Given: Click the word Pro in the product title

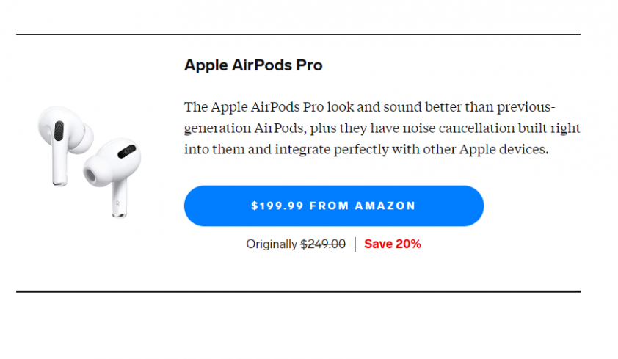Looking at the screenshot, I should click(310, 65).
